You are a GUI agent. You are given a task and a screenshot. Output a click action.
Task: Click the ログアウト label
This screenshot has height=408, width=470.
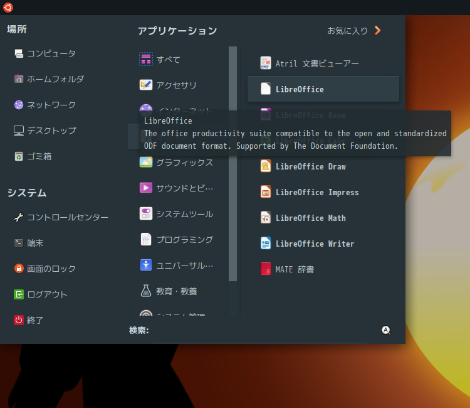(x=48, y=294)
